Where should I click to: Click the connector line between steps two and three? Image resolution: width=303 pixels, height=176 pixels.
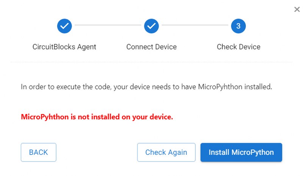pyautogui.click(x=195, y=25)
